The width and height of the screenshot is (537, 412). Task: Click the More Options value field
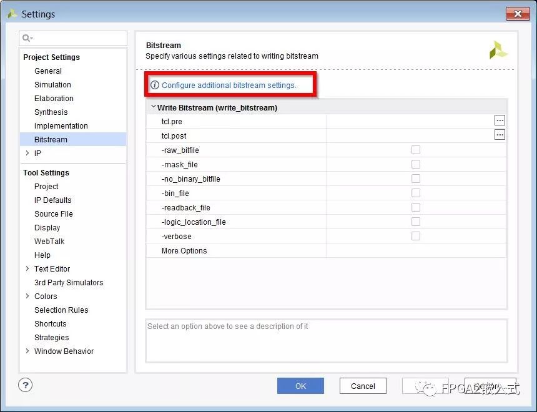416,251
